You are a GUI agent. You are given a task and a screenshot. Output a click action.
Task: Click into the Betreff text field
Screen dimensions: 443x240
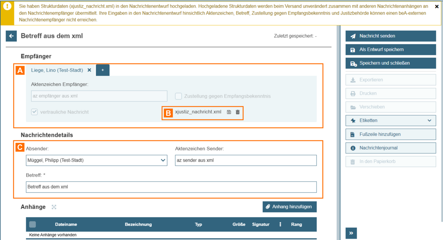point(171,187)
